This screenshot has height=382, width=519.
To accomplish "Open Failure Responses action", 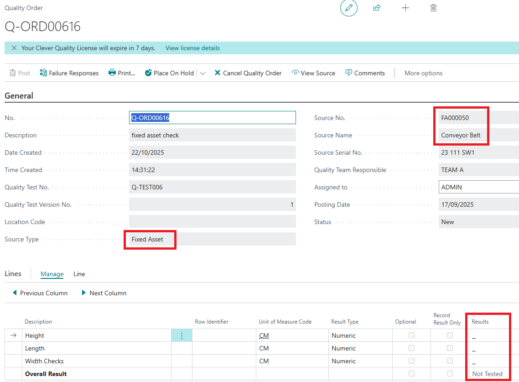I will (x=69, y=73).
